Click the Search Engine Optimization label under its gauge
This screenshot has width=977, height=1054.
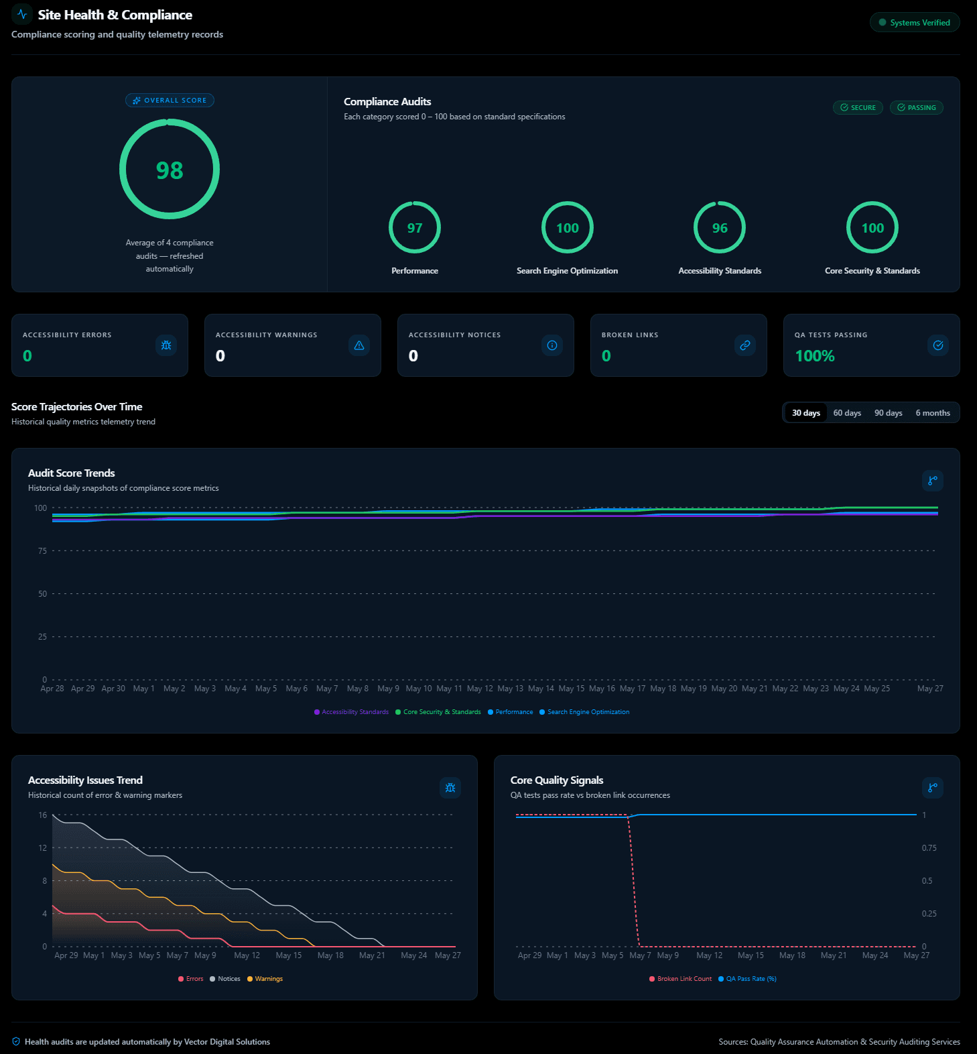(x=568, y=271)
